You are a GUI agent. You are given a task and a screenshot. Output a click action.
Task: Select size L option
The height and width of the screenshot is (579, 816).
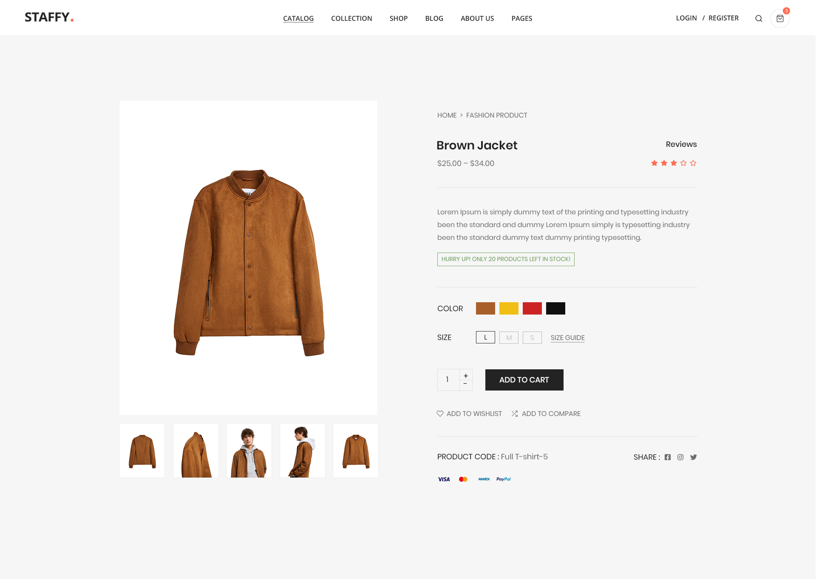point(485,337)
